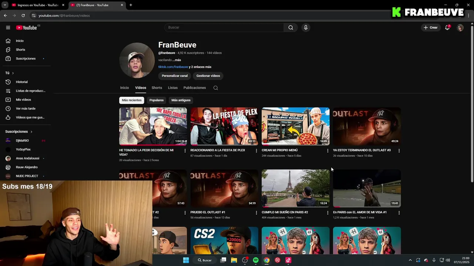Viewport: 474px width, 266px height.
Task: Click the Chrome address bar URL
Action: point(64,16)
